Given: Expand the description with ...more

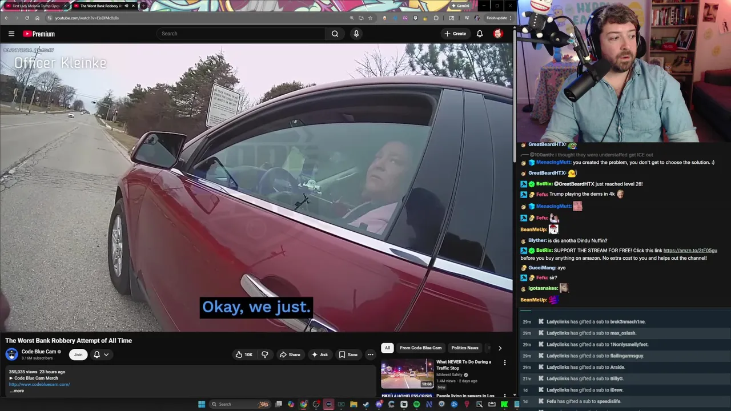Looking at the screenshot, I should coord(17,390).
